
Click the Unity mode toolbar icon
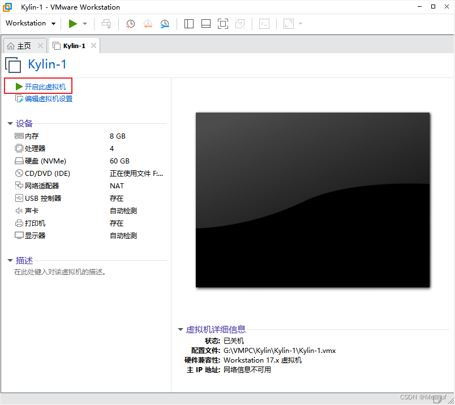click(x=240, y=24)
